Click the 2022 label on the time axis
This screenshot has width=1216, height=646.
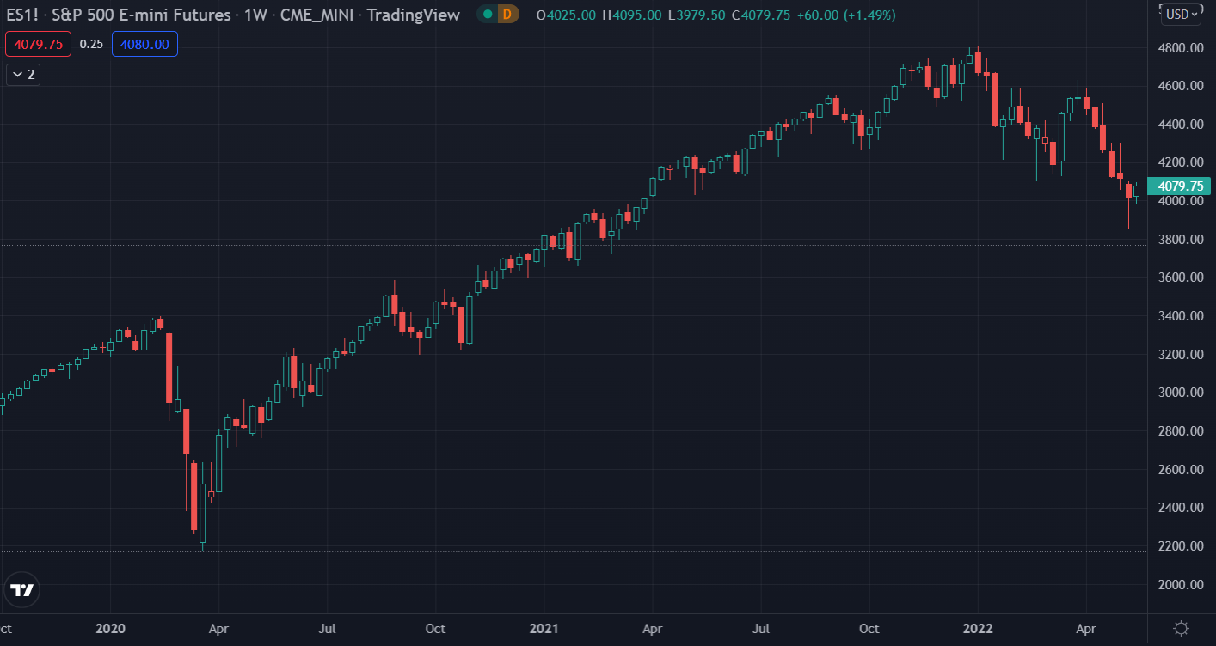coord(978,629)
